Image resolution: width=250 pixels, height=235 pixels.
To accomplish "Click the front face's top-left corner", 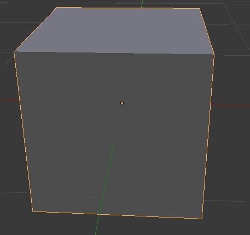I will click(14, 52).
